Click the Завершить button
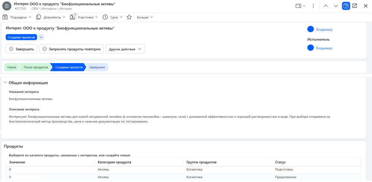 [x=22, y=49]
